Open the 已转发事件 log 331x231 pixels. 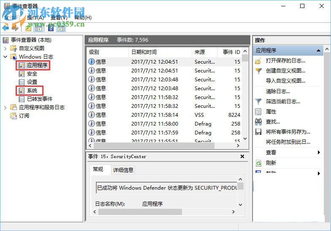tap(40, 99)
